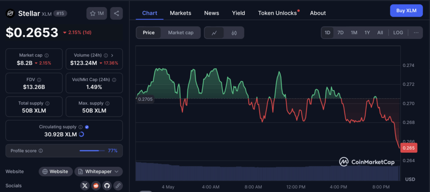This screenshot has height=192, width=430.
Task: Open Profile score info icon
Action: click(41, 151)
